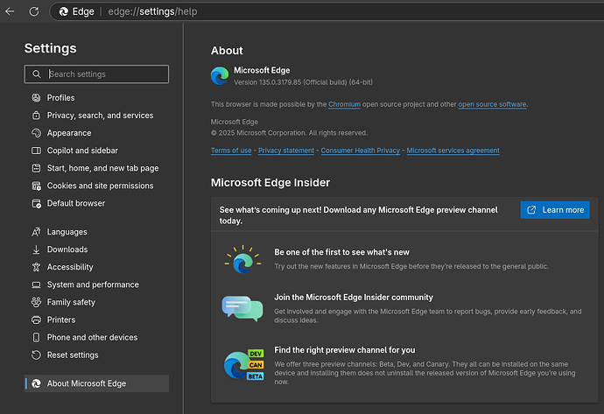Click the magnifier icon in search box
Screen dimensions: 604x414
pyautogui.click(x=37, y=74)
